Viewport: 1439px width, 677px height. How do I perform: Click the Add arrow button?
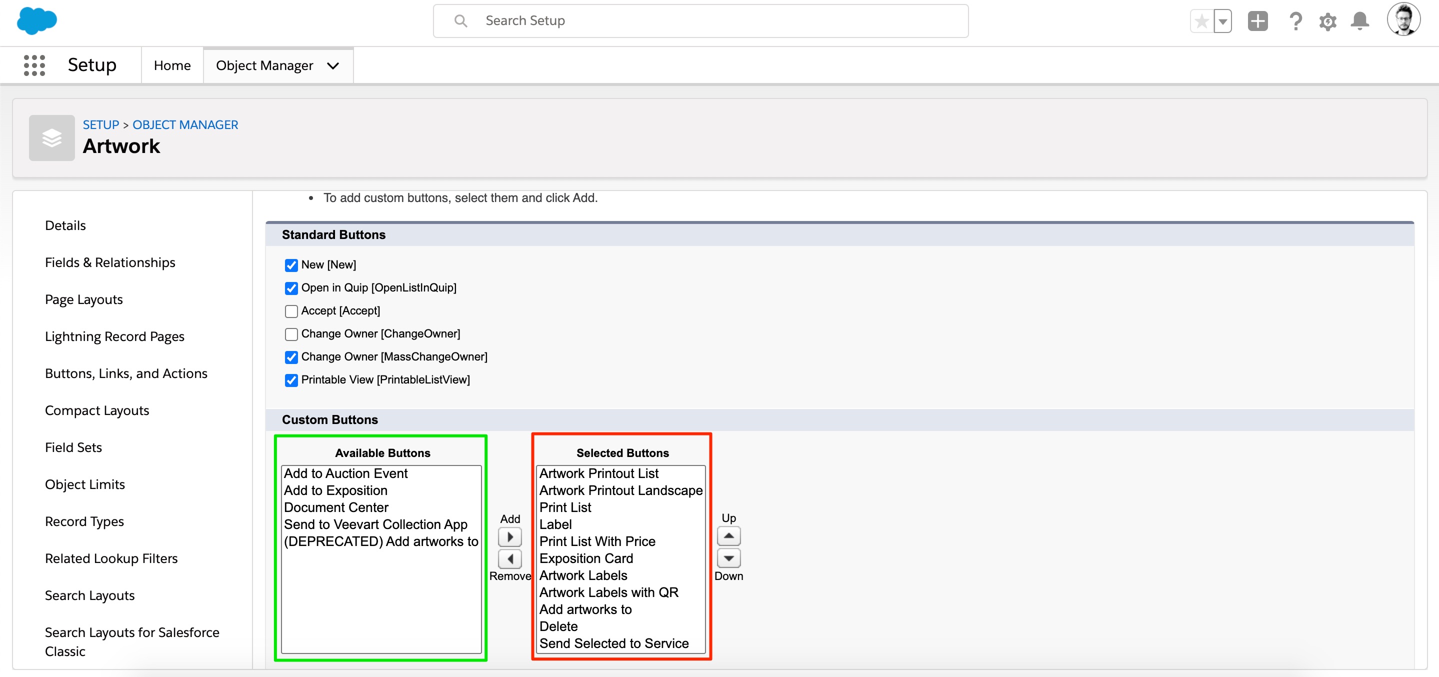[x=509, y=536]
